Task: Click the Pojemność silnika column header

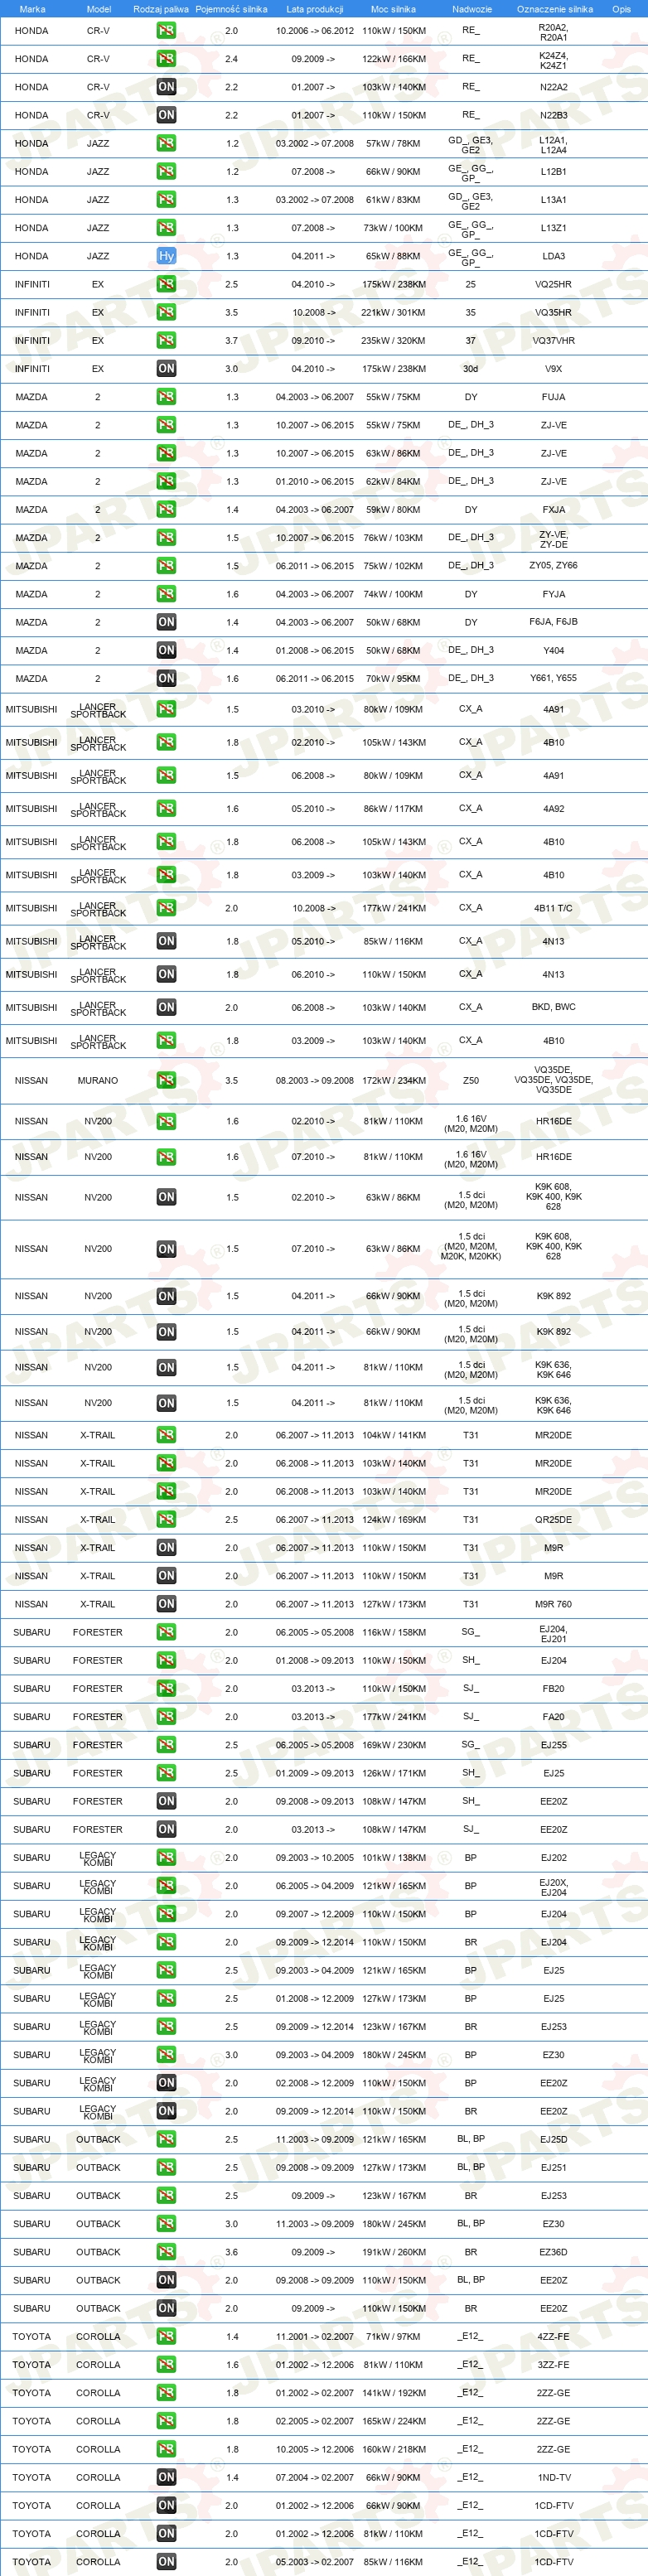Action: pyautogui.click(x=231, y=9)
